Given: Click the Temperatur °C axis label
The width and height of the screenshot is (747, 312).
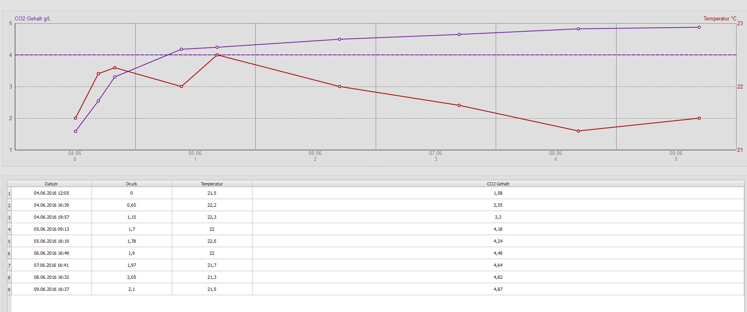Looking at the screenshot, I should click(720, 19).
